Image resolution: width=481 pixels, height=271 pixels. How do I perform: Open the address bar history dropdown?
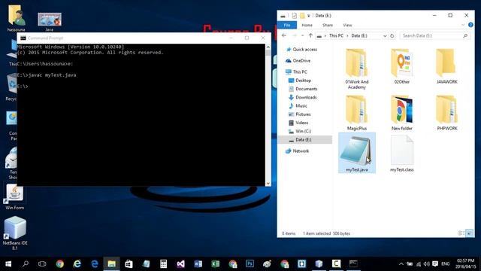(385, 36)
